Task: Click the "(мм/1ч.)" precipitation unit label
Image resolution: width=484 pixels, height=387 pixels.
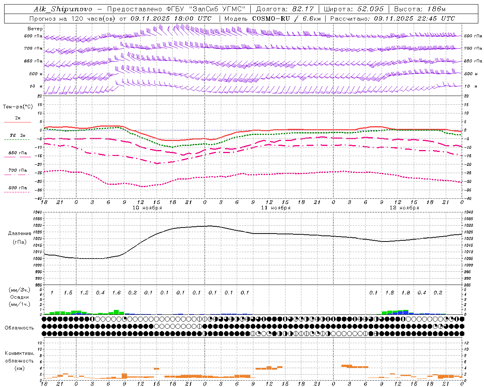Action: coord(20,304)
